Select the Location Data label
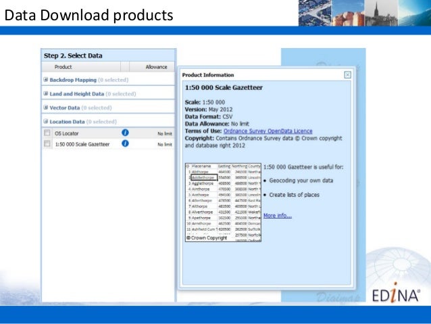This screenshot has width=431, height=324. [67, 122]
